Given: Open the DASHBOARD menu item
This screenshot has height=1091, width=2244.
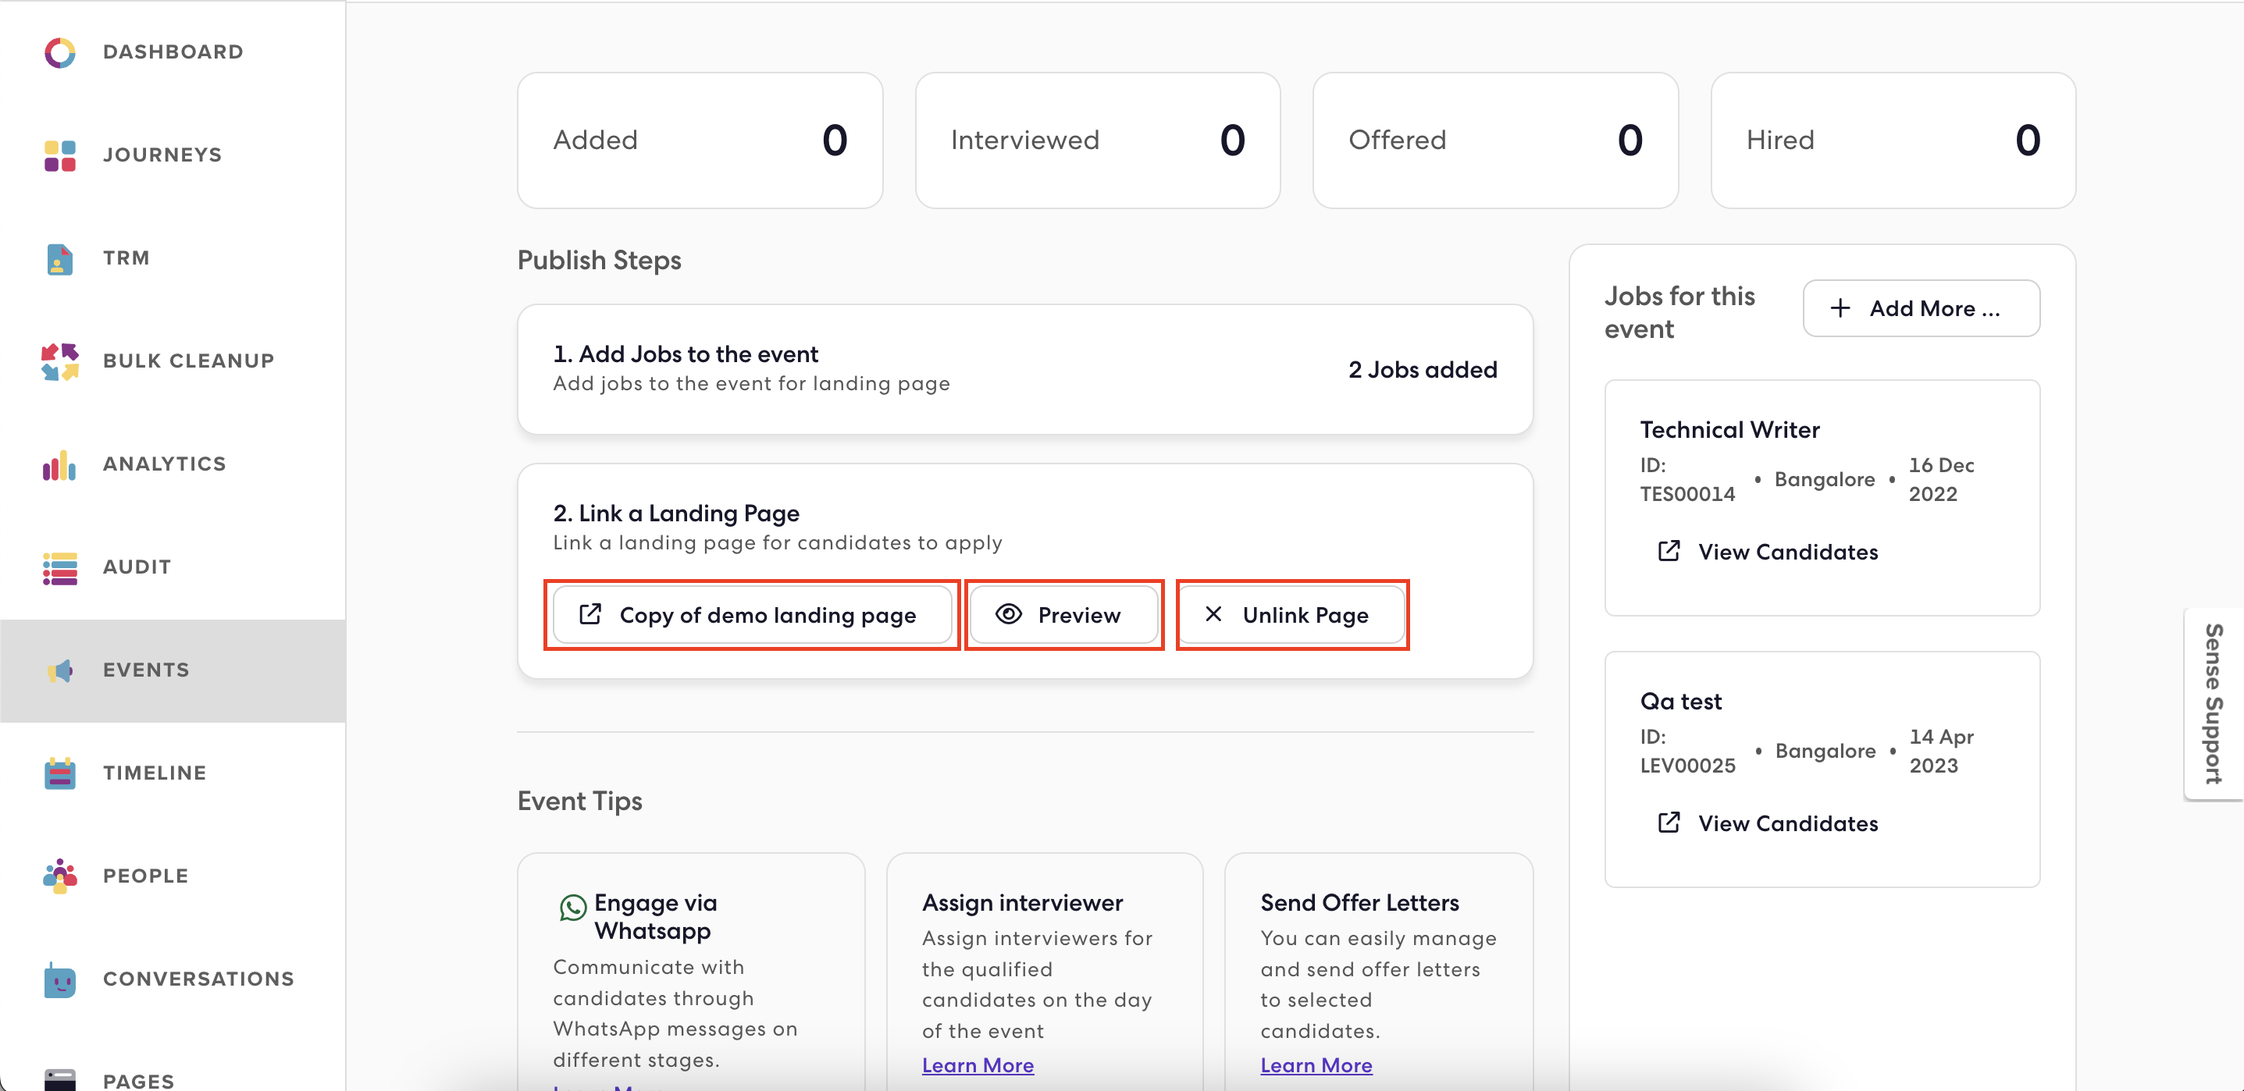Looking at the screenshot, I should (173, 52).
